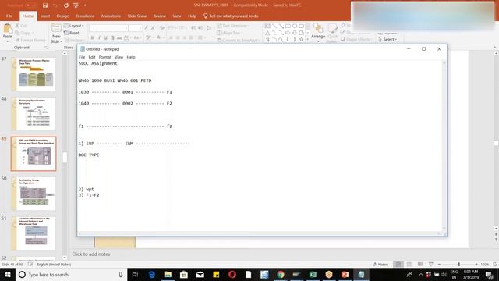Click the New Slide icon
This screenshot has width=499, height=281.
point(56,28)
